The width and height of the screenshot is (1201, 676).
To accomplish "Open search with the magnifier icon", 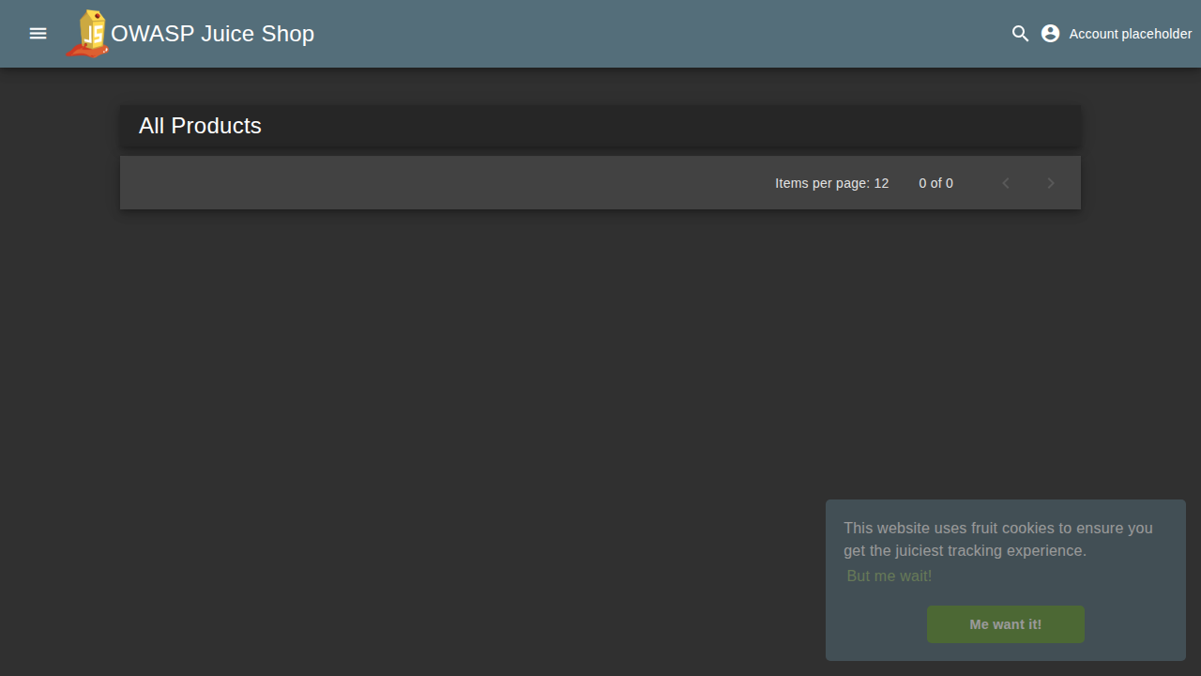I will (x=1020, y=34).
